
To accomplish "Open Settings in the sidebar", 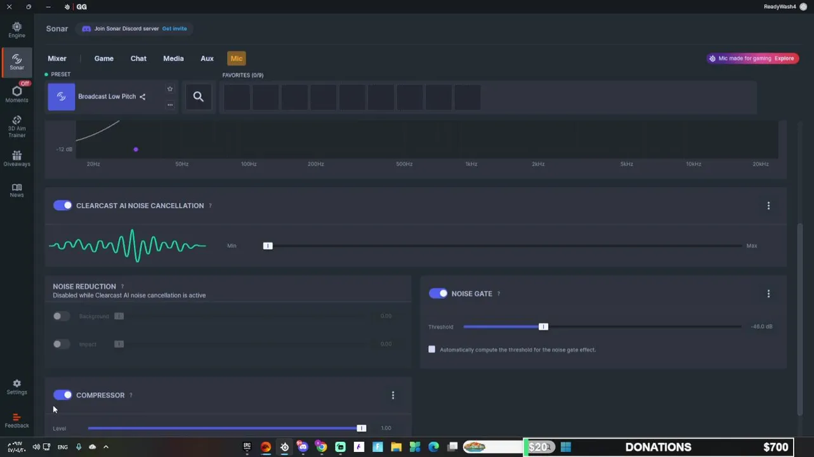I will (16, 387).
